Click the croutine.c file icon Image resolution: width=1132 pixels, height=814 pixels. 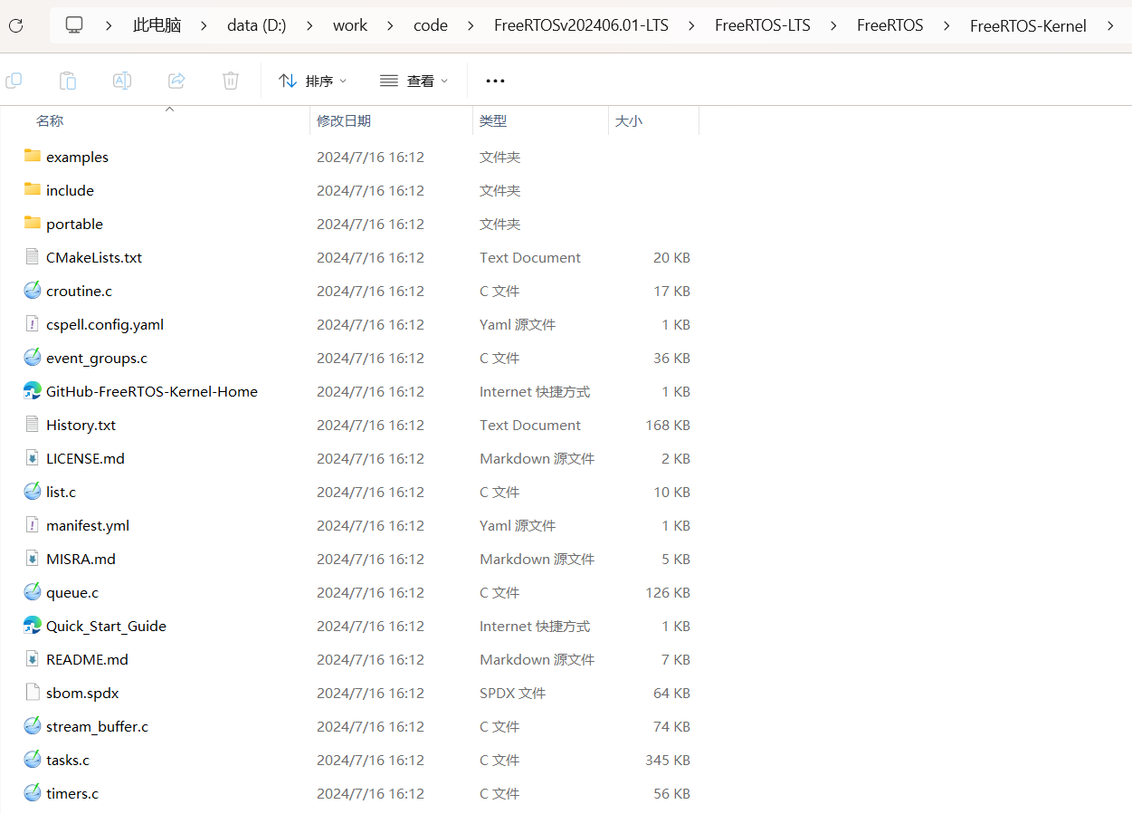click(33, 290)
